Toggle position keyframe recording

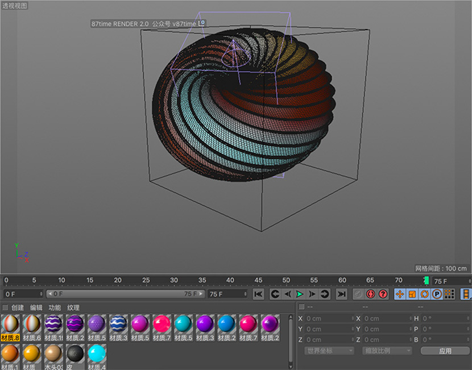coord(400,294)
